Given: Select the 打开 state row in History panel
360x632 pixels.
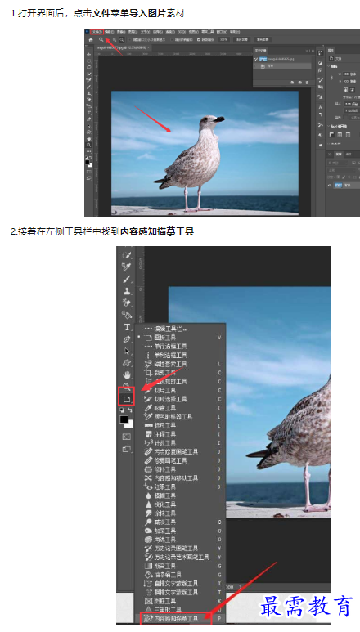Looking at the screenshot, I should [282, 66].
